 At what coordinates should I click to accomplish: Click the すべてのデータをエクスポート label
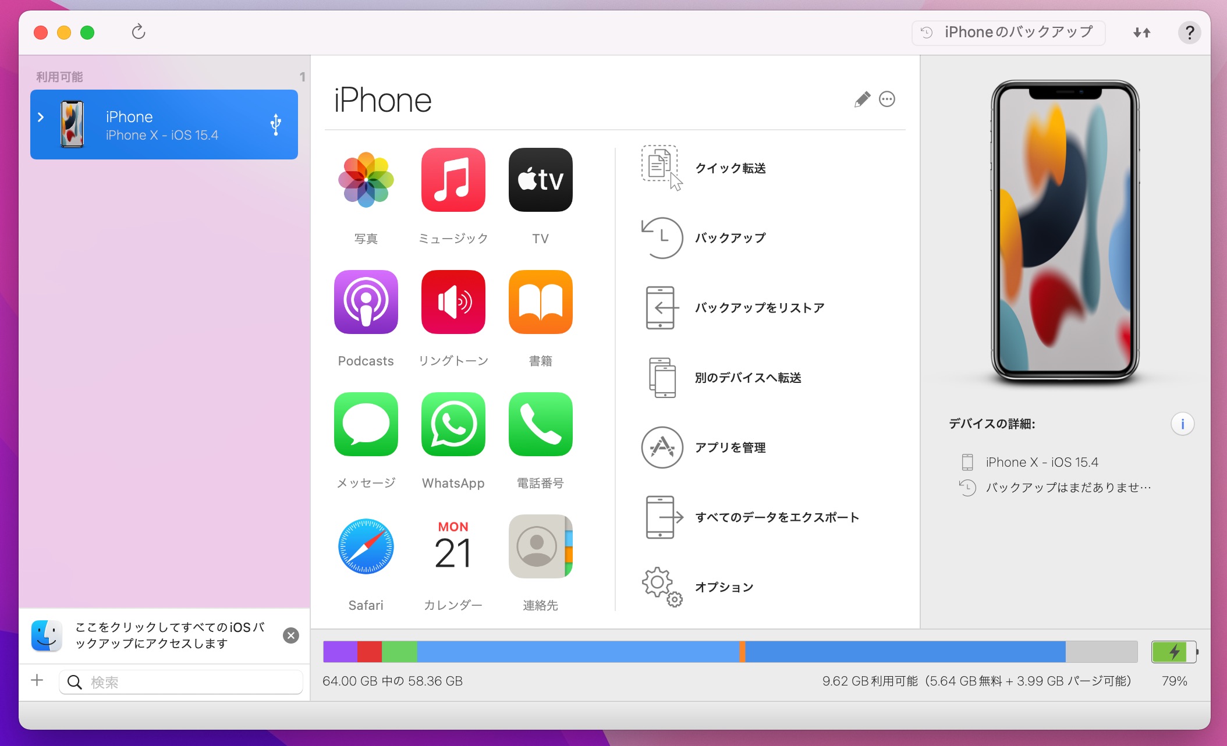pyautogui.click(x=777, y=517)
